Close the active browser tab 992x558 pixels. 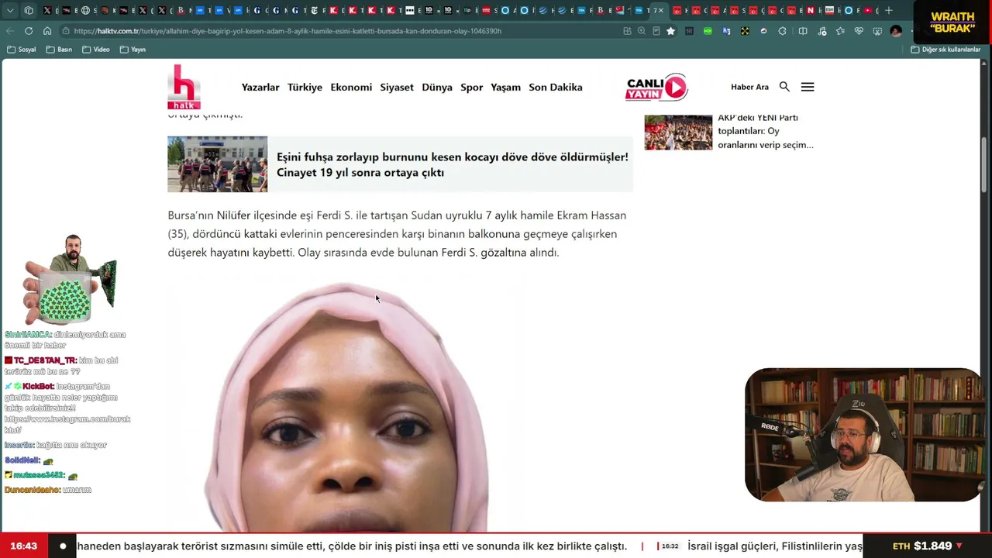tap(661, 10)
